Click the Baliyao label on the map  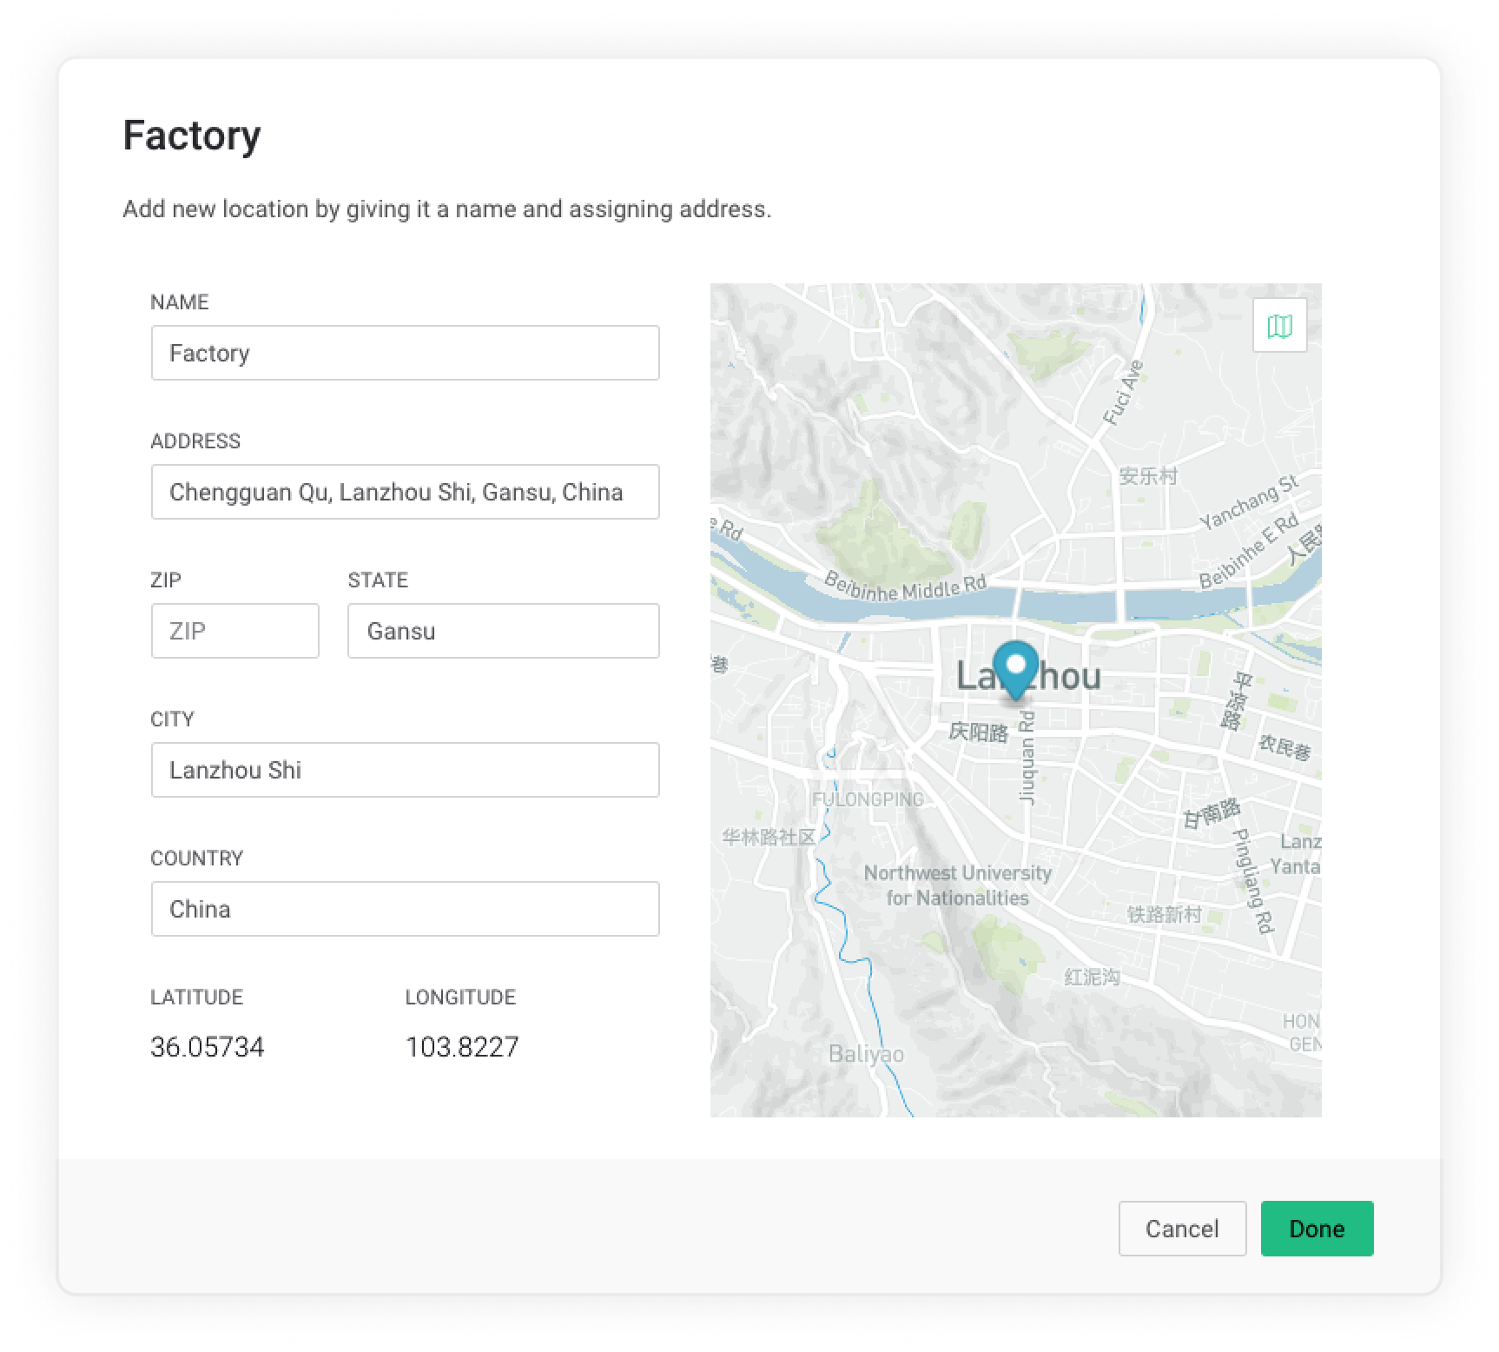(x=866, y=1054)
